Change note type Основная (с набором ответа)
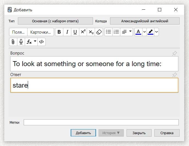This screenshot has width=189, height=146. click(x=55, y=21)
